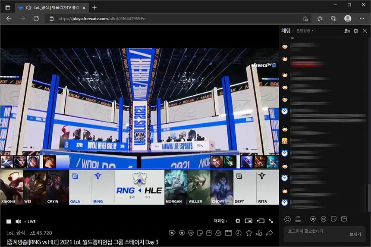The height and width of the screenshot is (247, 371).
Task: Open the chat emoticon smiley picker
Action: pyautogui.click(x=287, y=219)
